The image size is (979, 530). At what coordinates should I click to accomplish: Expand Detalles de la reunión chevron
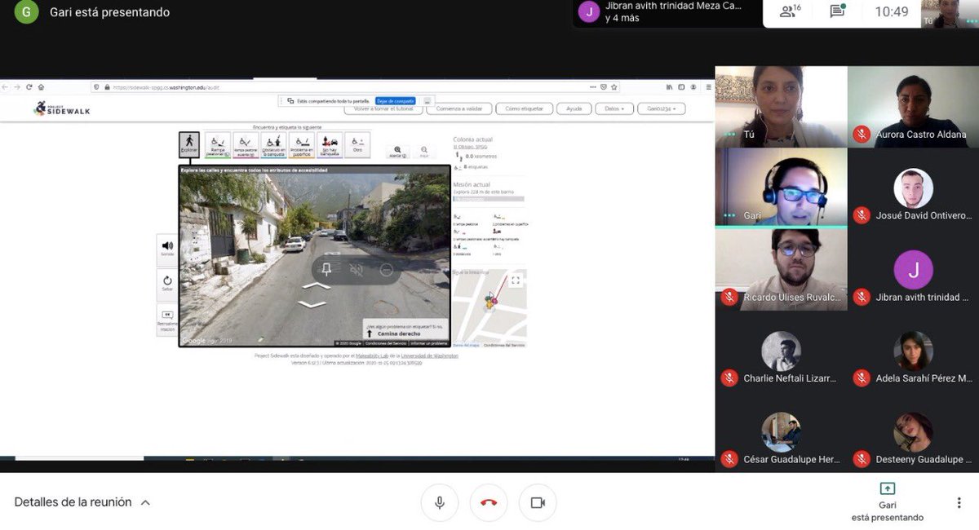point(145,502)
